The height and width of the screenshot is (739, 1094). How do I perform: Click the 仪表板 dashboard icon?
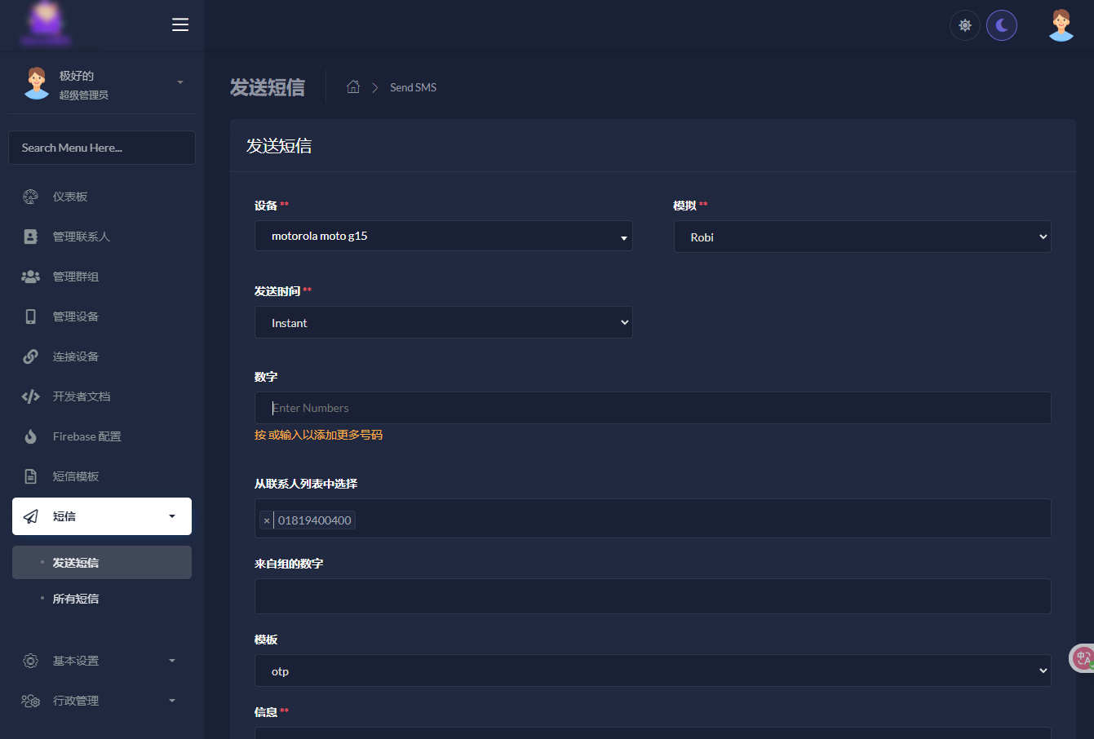coord(30,197)
